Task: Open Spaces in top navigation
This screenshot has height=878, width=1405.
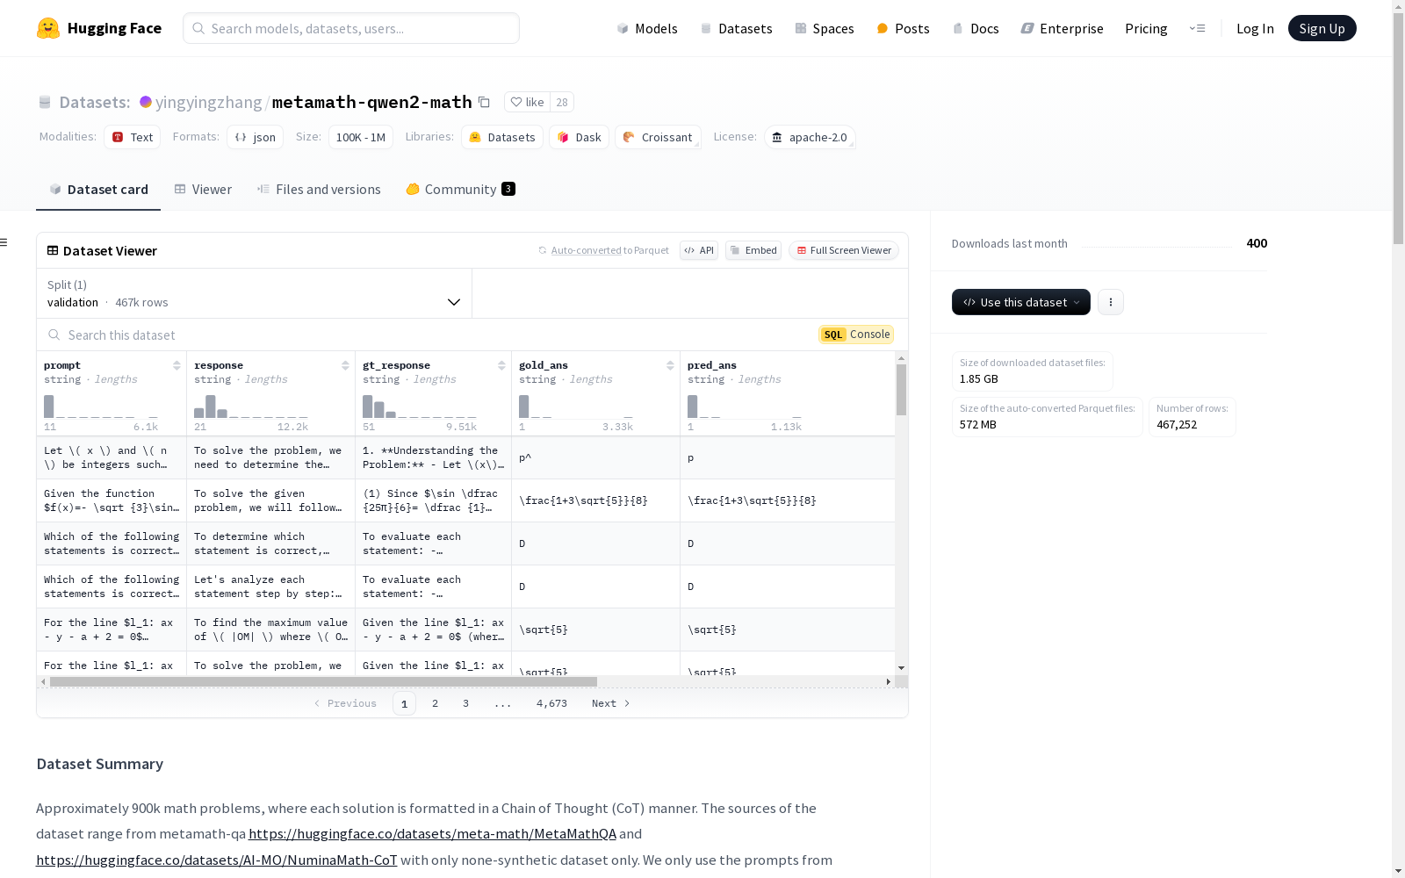Action: coord(825,28)
